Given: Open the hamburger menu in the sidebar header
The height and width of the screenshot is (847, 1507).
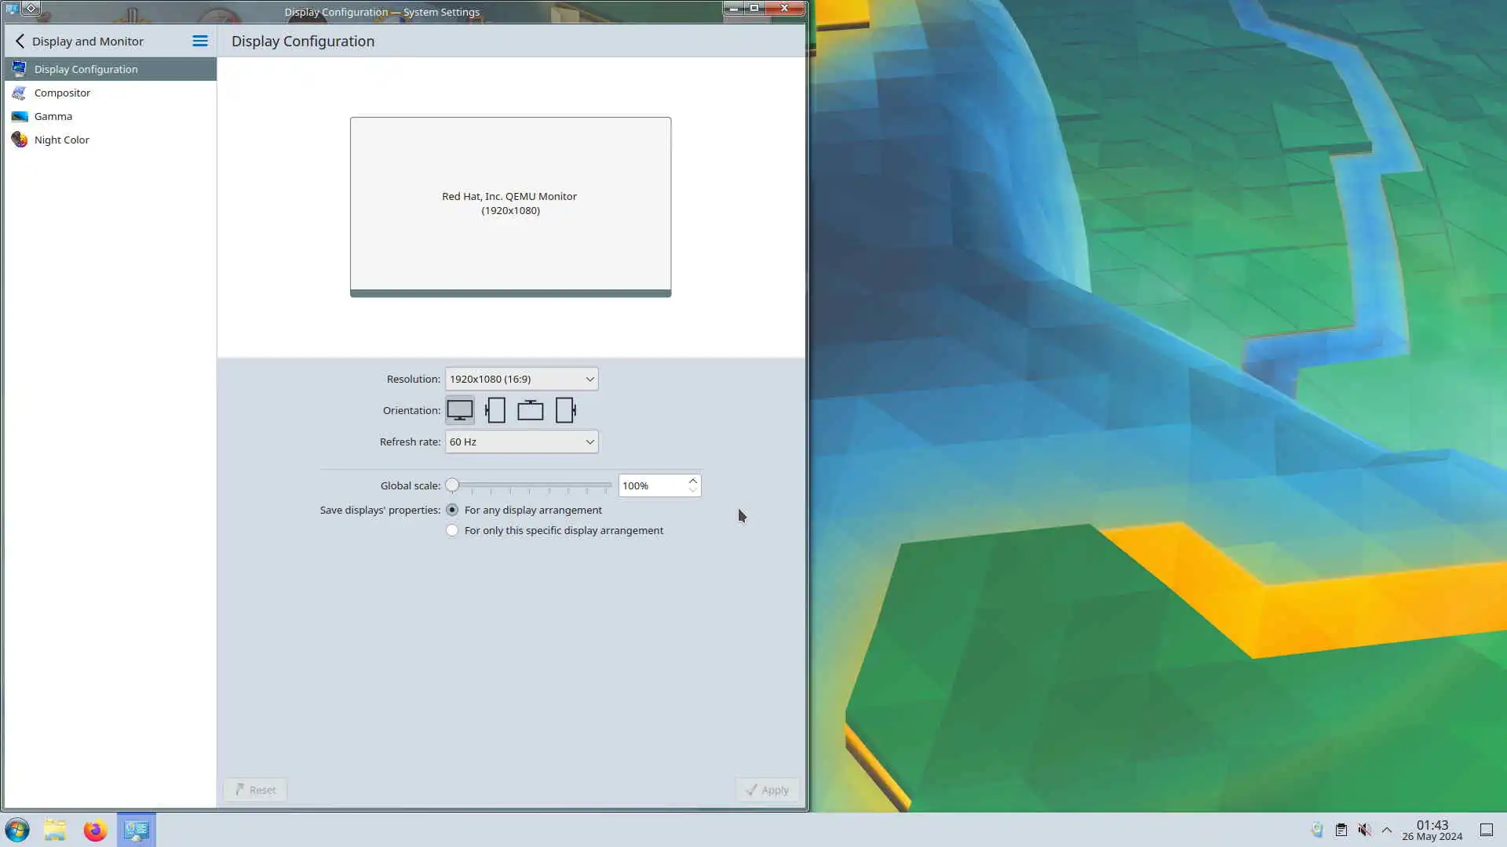Looking at the screenshot, I should click(x=200, y=41).
